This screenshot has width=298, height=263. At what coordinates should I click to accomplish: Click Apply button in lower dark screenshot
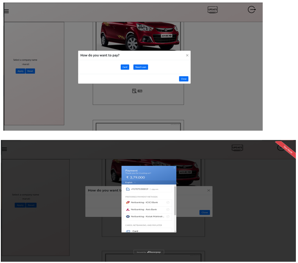point(20,205)
